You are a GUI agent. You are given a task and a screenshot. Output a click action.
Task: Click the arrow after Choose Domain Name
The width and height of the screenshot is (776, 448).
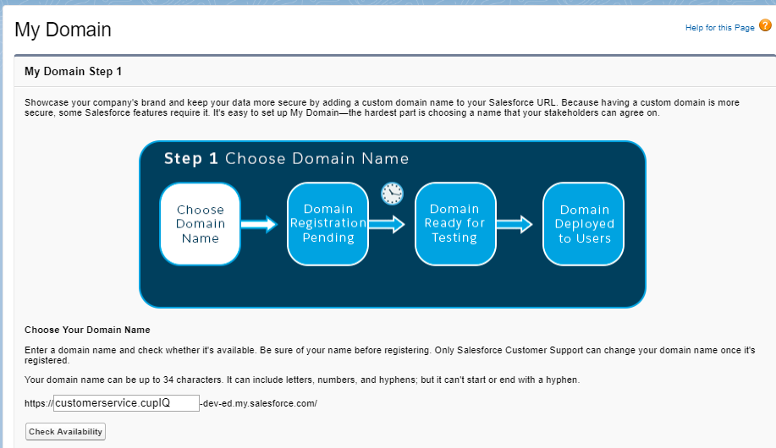tap(259, 224)
